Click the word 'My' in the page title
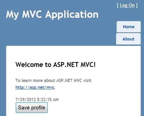Viewport: 144px width, 116px height. (x=12, y=15)
